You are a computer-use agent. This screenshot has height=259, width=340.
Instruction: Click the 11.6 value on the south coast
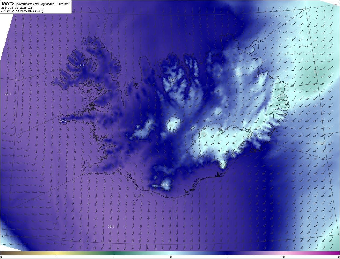click(164, 185)
